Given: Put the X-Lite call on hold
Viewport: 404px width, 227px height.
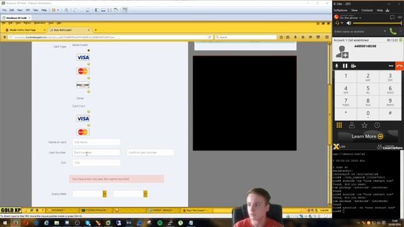Looking at the screenshot, I should 345,66.
